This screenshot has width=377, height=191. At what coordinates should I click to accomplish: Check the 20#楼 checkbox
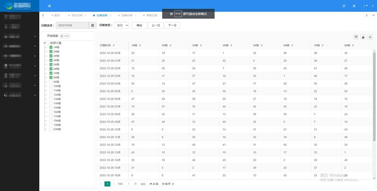click(51, 129)
